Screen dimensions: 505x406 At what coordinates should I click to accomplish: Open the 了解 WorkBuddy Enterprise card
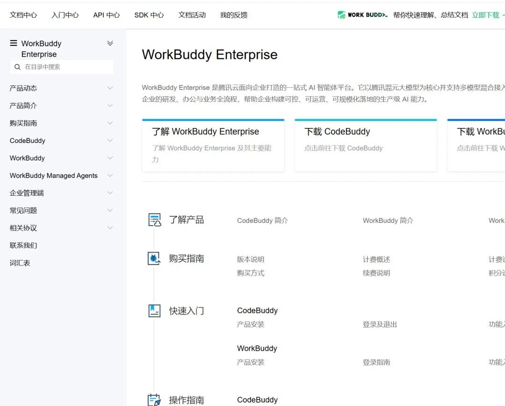point(213,145)
